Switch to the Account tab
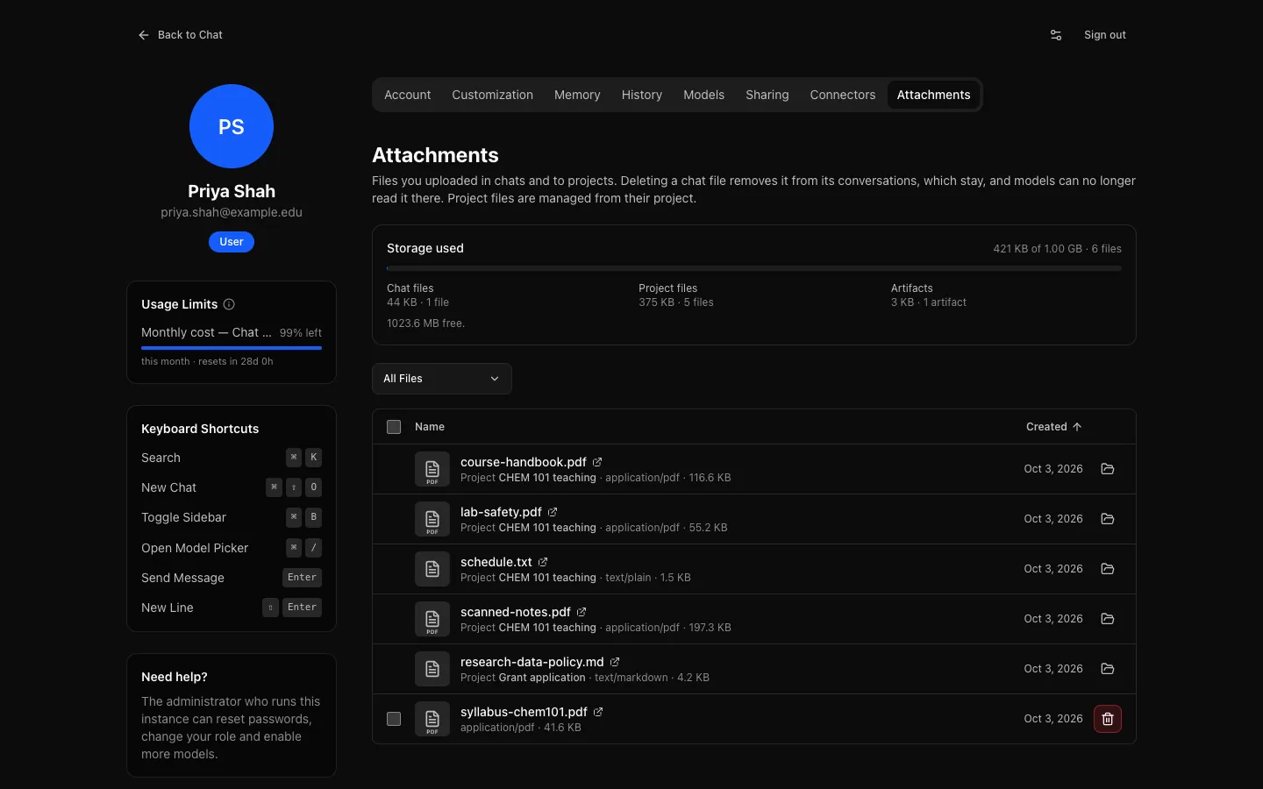 [x=407, y=95]
